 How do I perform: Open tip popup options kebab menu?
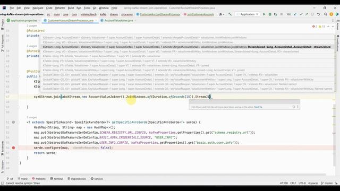[297, 107]
